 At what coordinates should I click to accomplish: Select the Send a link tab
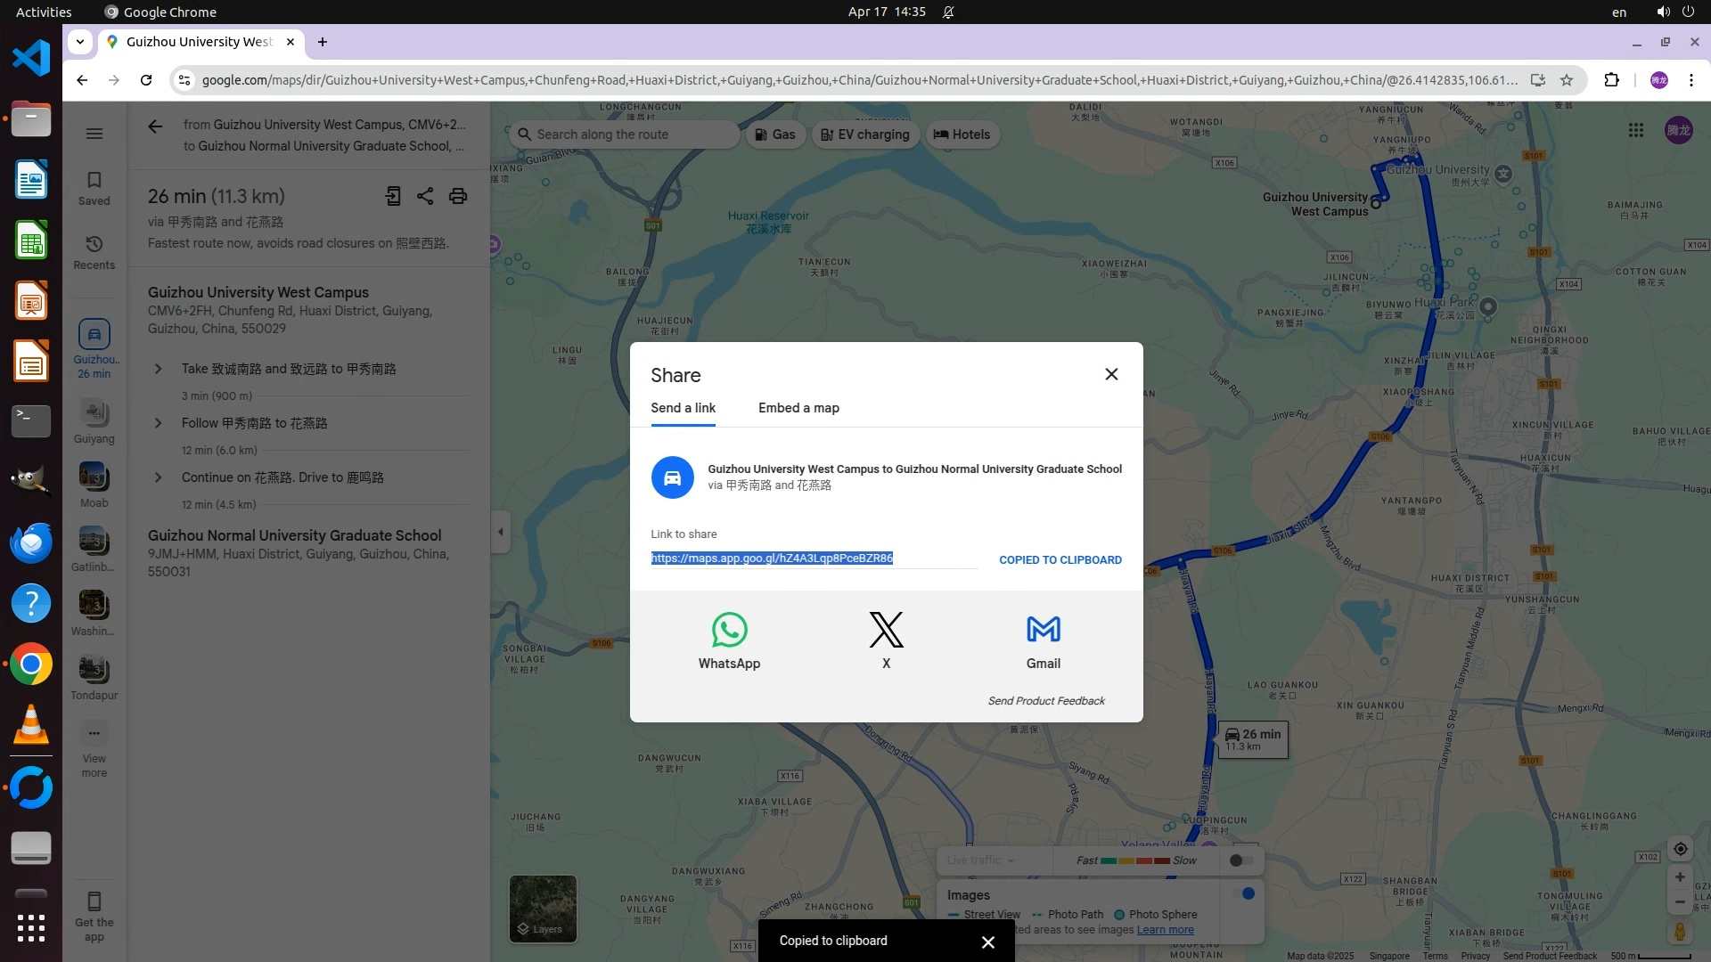click(x=683, y=408)
